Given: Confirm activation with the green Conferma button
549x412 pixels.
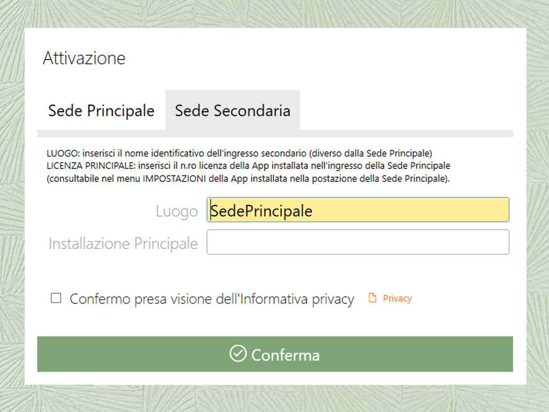Looking at the screenshot, I should pyautogui.click(x=275, y=354).
